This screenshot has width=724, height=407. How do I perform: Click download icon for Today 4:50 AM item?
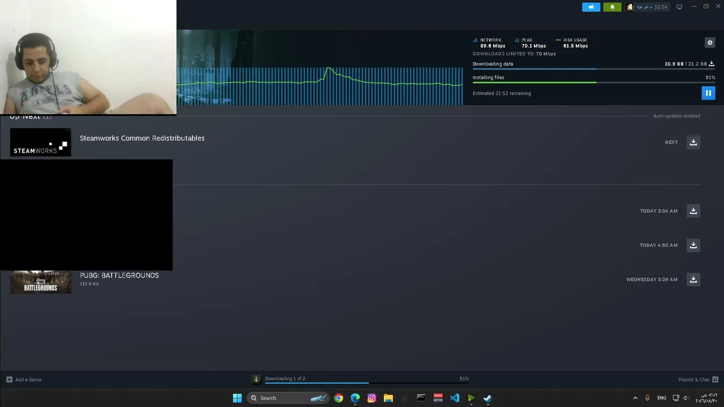pyautogui.click(x=693, y=245)
